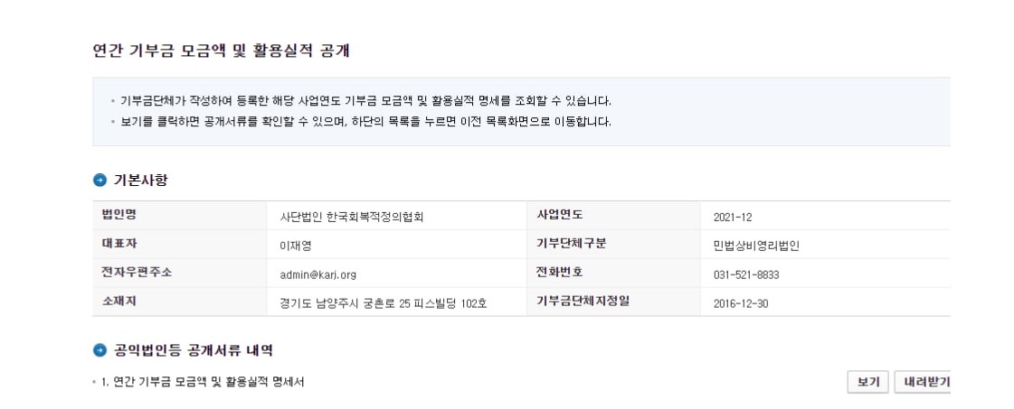This screenshot has height=409, width=1014.
Task: Click the 법인명 header cell
Action: coord(118,215)
